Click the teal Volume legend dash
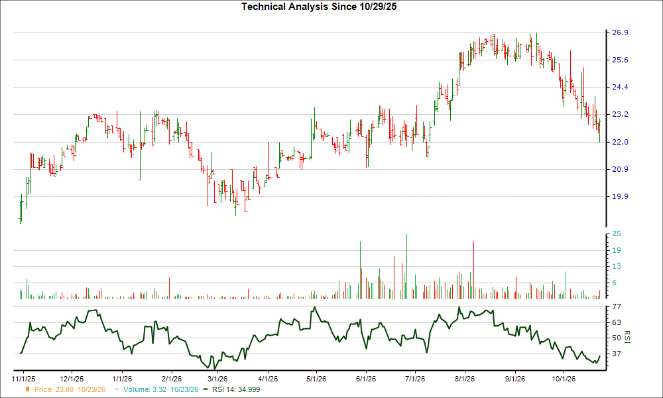The width and height of the screenshot is (663, 398). coord(117,389)
